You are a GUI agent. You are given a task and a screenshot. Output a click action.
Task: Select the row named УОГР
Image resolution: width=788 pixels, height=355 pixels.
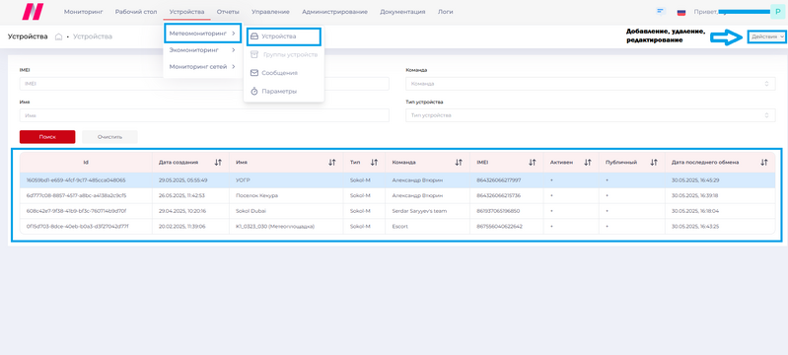tap(397, 180)
